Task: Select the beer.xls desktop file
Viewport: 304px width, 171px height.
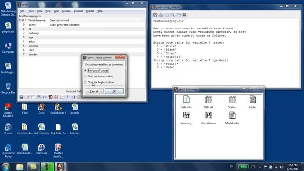Action: click(75, 109)
